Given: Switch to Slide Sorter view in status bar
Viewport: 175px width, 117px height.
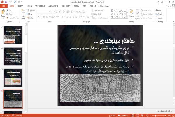Looking at the screenshot, I should [137, 116].
